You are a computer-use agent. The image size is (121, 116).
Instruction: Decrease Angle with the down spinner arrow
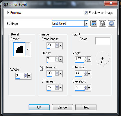(x=85, y=60)
